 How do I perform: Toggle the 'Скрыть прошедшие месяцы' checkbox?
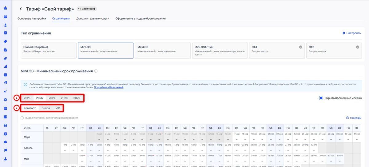321,98
